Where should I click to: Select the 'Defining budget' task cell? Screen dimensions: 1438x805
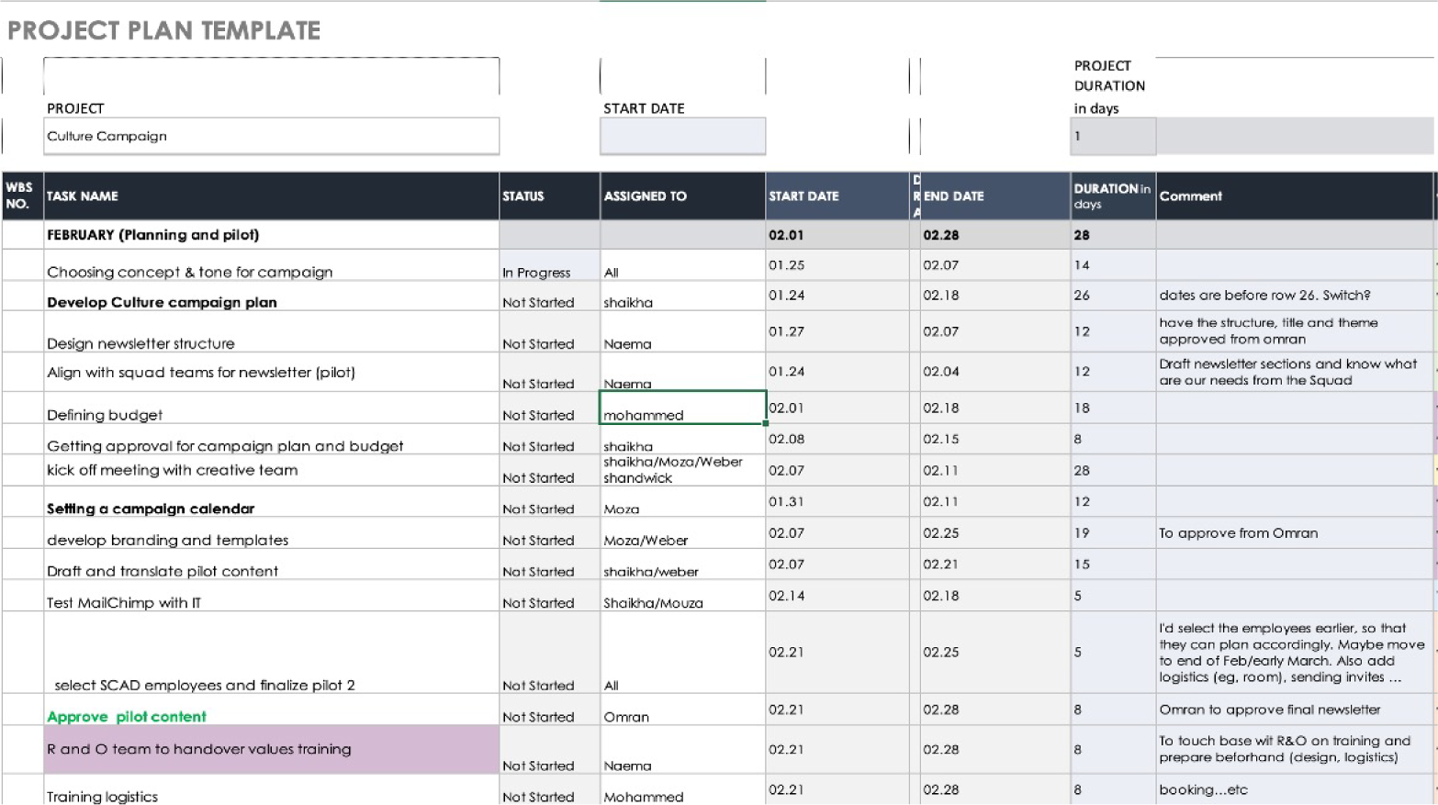coord(272,408)
